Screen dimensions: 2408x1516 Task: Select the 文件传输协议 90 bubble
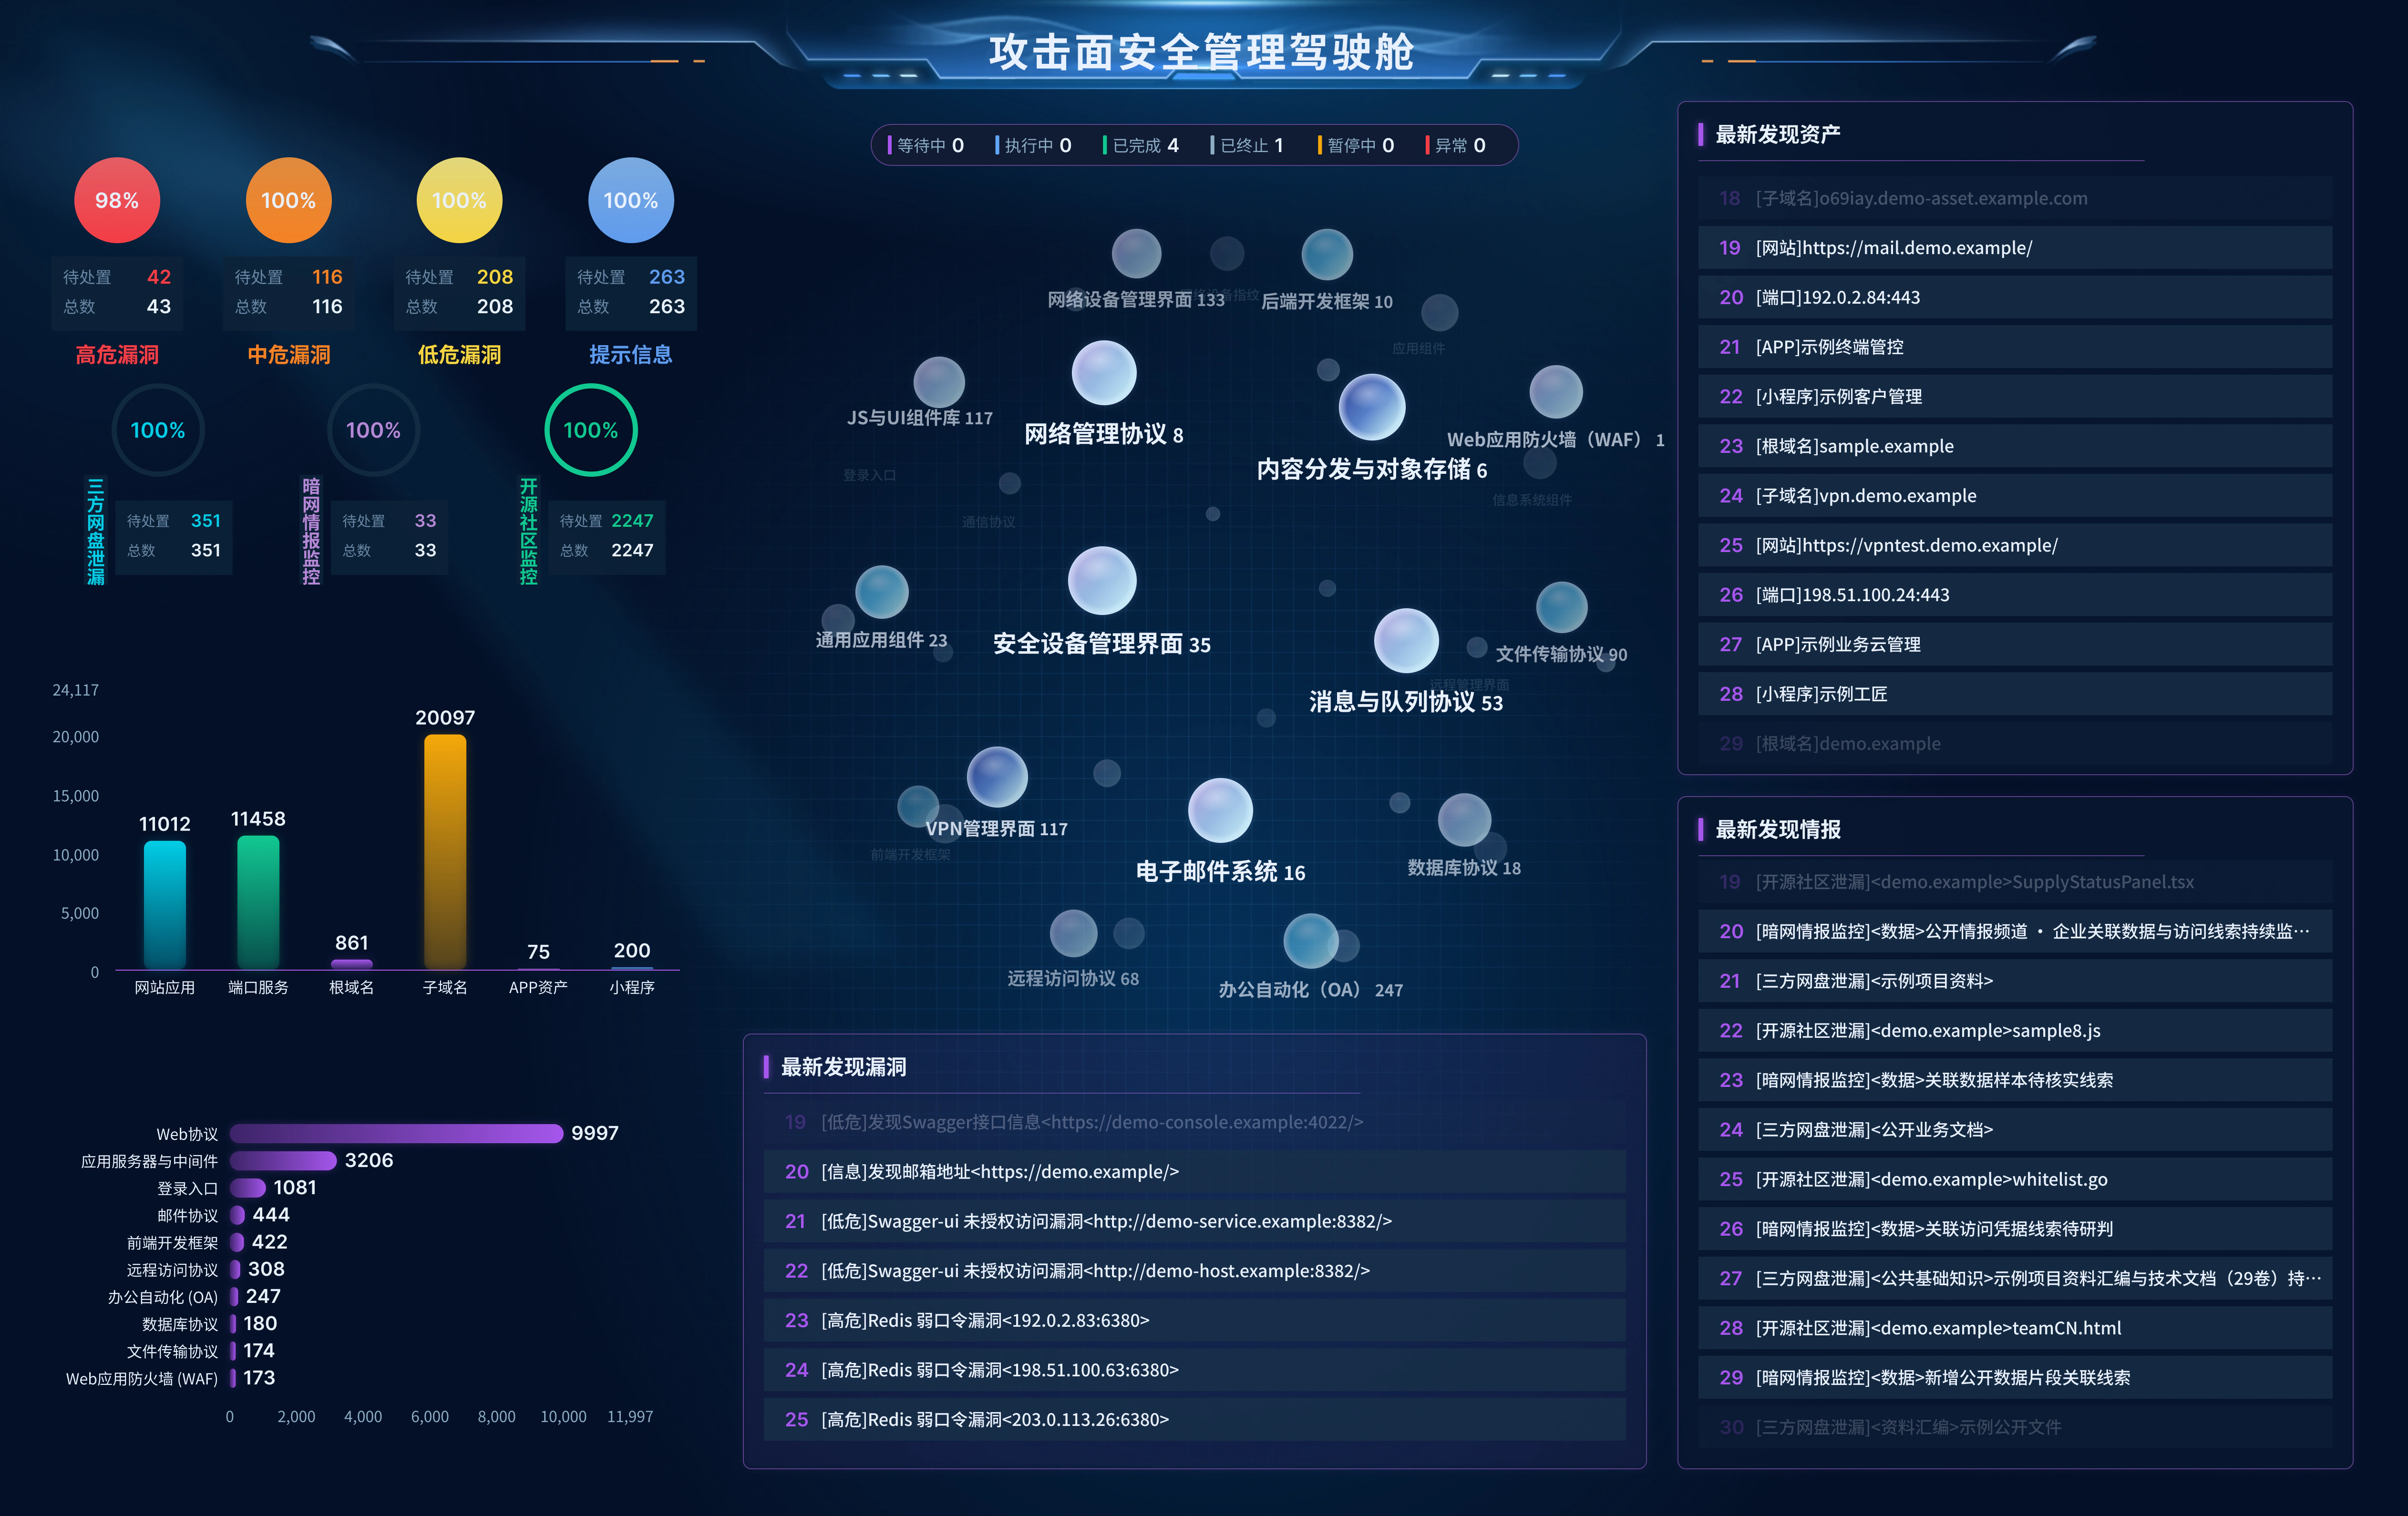[x=1561, y=607]
